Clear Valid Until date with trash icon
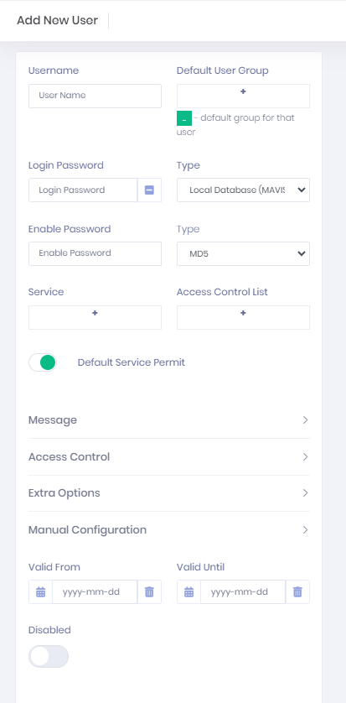The height and width of the screenshot is (703, 346). (297, 591)
